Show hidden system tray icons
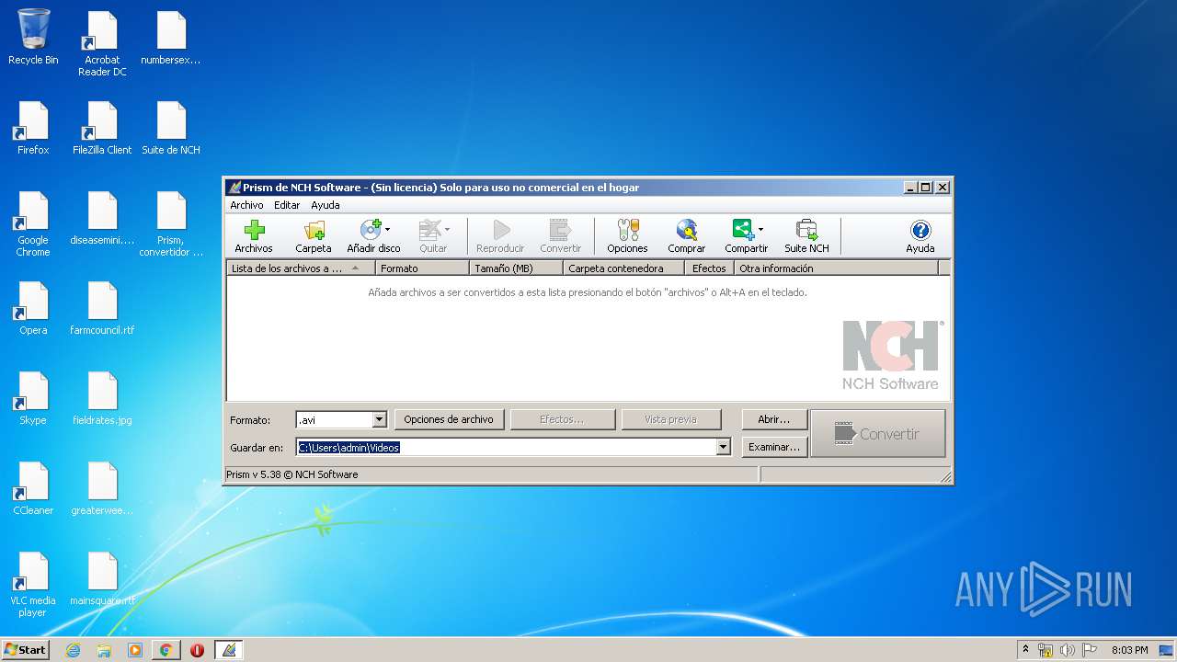The height and width of the screenshot is (662, 1177). [x=1025, y=650]
